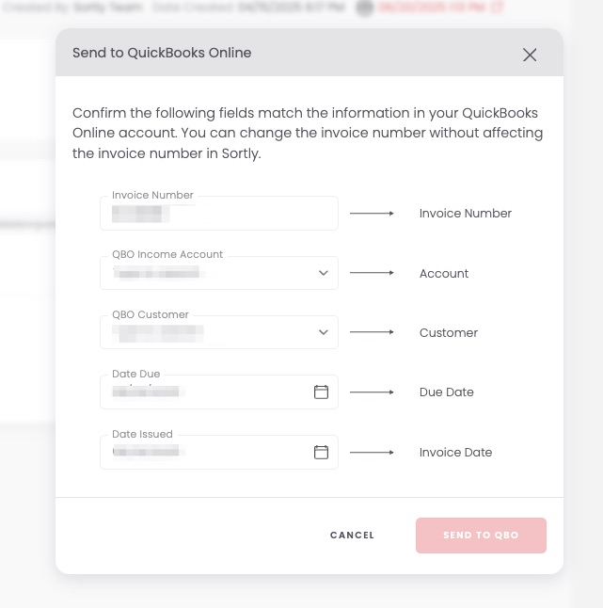The height and width of the screenshot is (608, 603).
Task: Open the QBO Customer combo box
Action: click(x=207, y=332)
